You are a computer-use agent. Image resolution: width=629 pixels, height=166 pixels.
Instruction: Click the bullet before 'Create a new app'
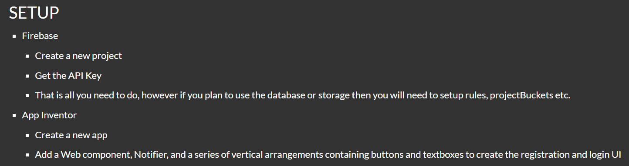[x=27, y=136]
